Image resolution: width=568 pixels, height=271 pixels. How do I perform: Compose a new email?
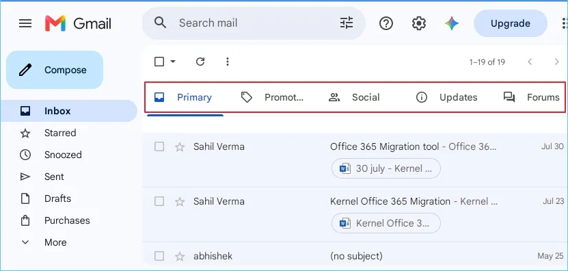(x=55, y=70)
